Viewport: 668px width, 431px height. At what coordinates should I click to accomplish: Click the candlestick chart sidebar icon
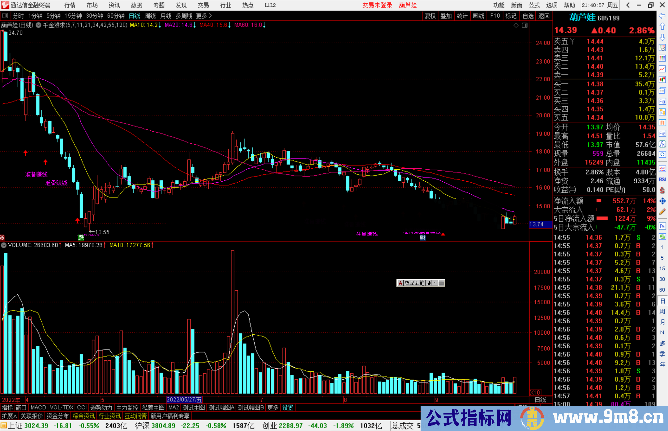point(662,80)
